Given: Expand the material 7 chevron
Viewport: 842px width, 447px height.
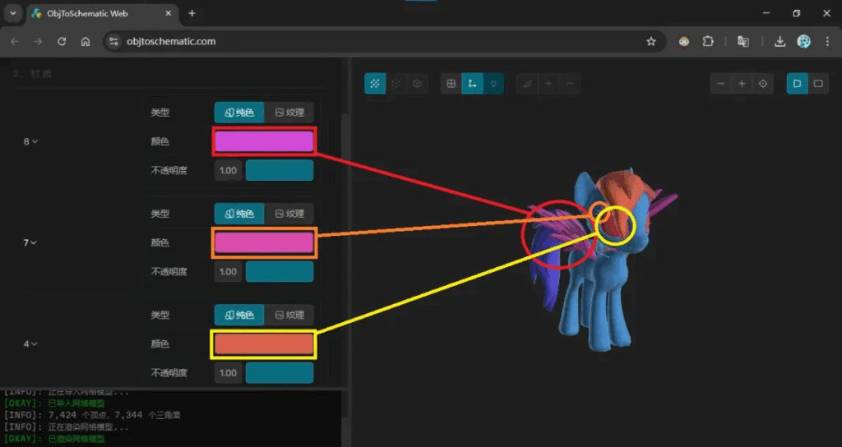Looking at the screenshot, I should pos(34,243).
